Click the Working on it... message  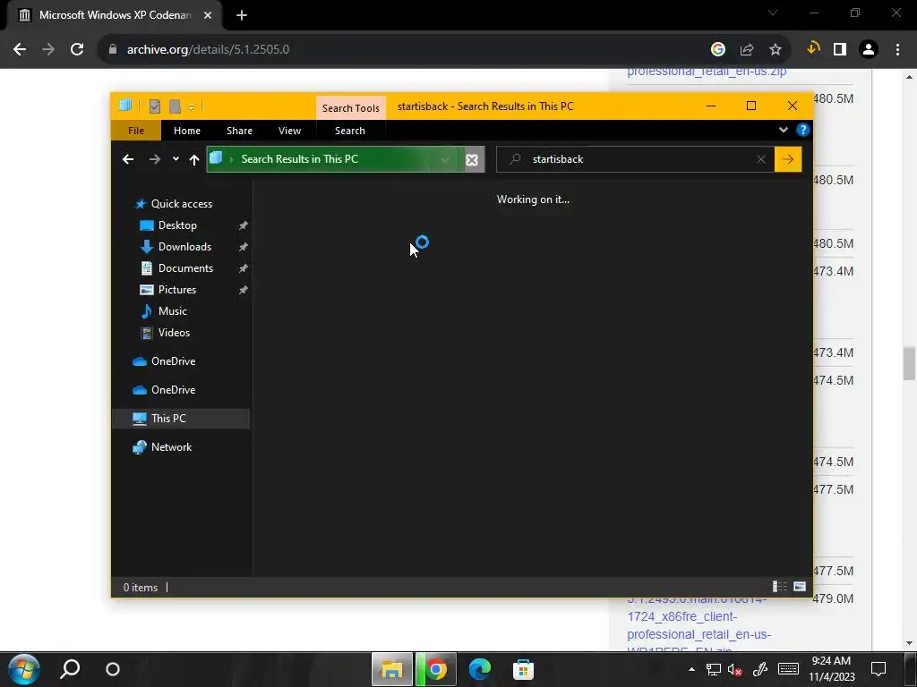coord(533,199)
